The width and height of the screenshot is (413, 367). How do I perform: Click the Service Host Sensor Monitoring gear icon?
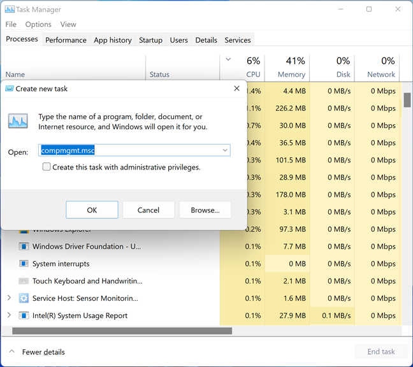(x=24, y=298)
